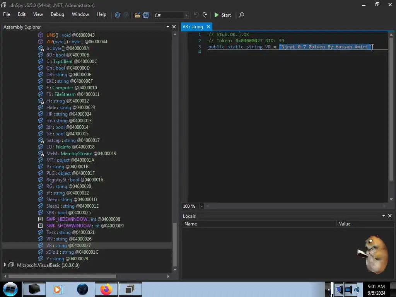396x297 pixels.
Task: Click the private field icon for b : byte[]
Action: (x=40, y=48)
